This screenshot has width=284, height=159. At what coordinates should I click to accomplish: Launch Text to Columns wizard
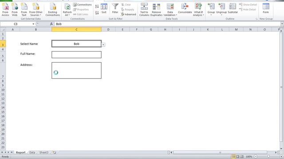point(144,10)
